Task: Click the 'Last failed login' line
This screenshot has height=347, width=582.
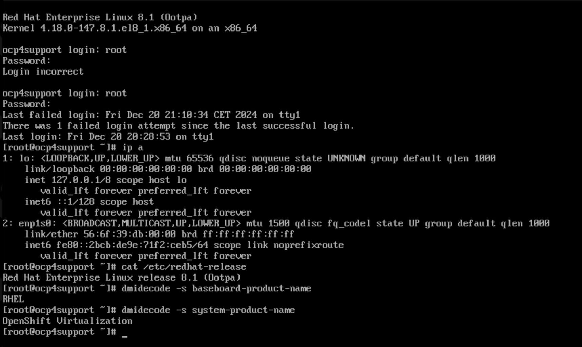Action: click(x=151, y=115)
